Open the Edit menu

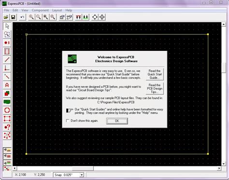point(15,10)
